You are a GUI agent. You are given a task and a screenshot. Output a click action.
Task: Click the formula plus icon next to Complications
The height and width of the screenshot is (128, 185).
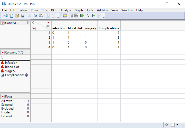27,75
